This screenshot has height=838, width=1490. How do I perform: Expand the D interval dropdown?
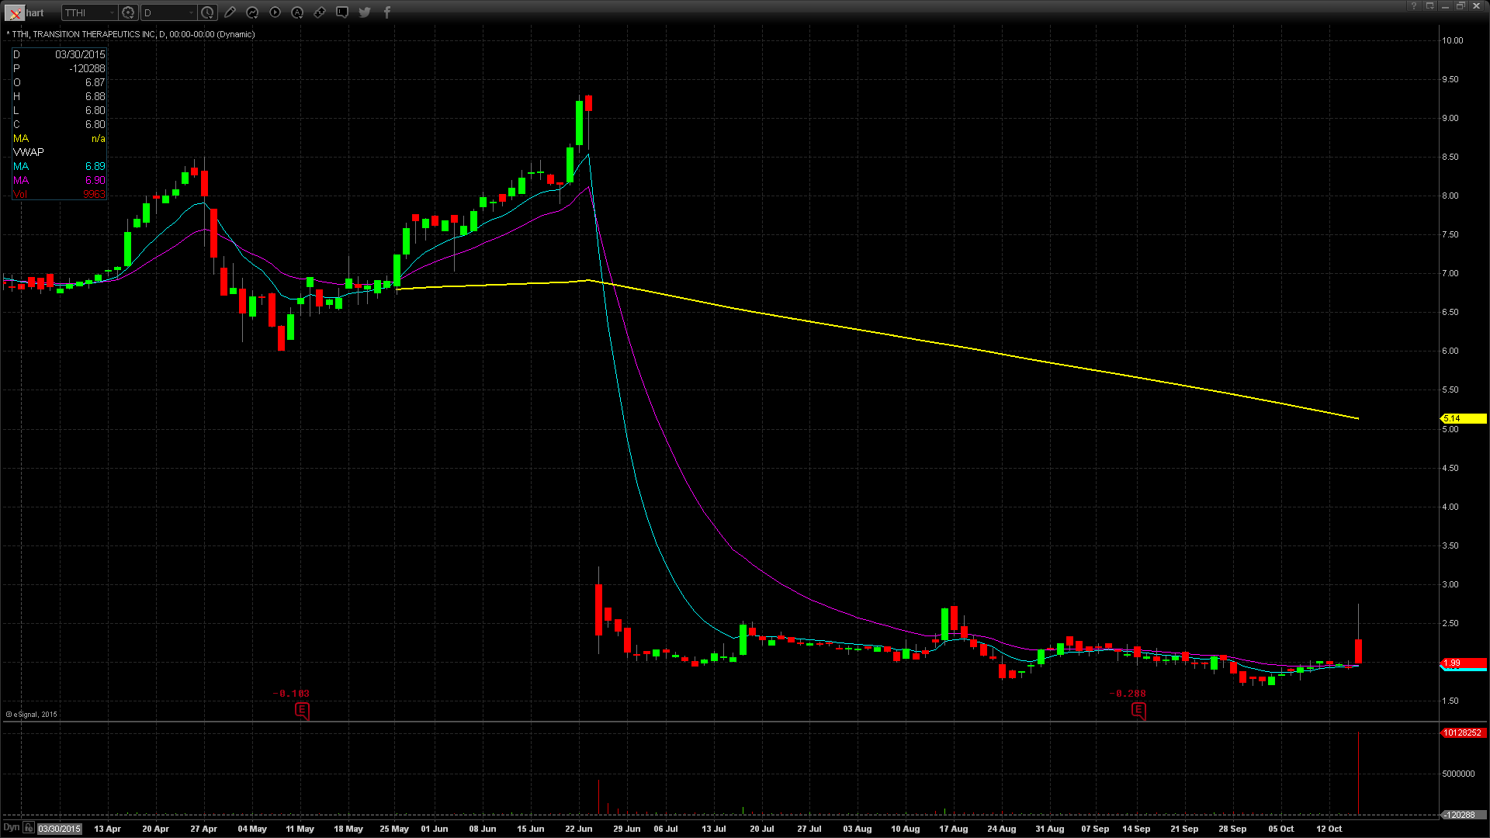tap(191, 12)
